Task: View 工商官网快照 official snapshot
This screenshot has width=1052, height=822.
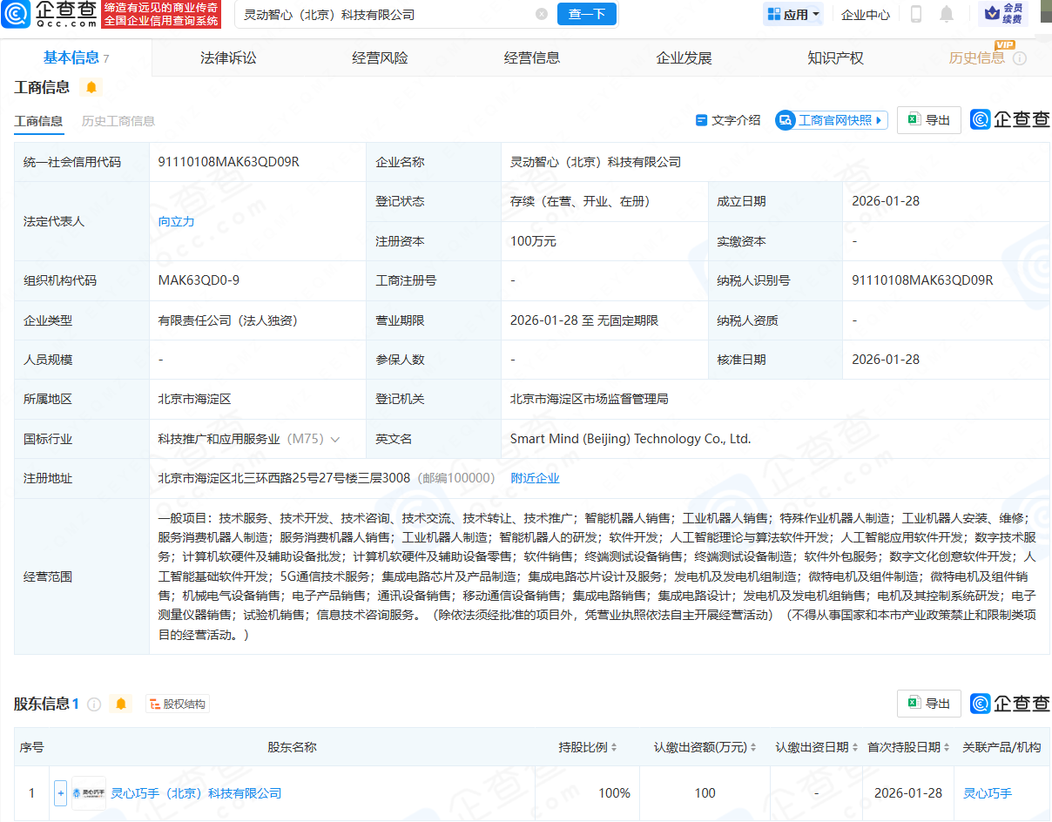Action: pyautogui.click(x=830, y=119)
